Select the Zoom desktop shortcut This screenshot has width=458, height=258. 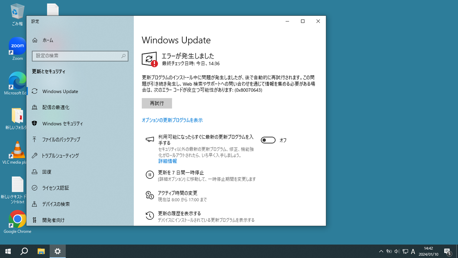(17, 49)
